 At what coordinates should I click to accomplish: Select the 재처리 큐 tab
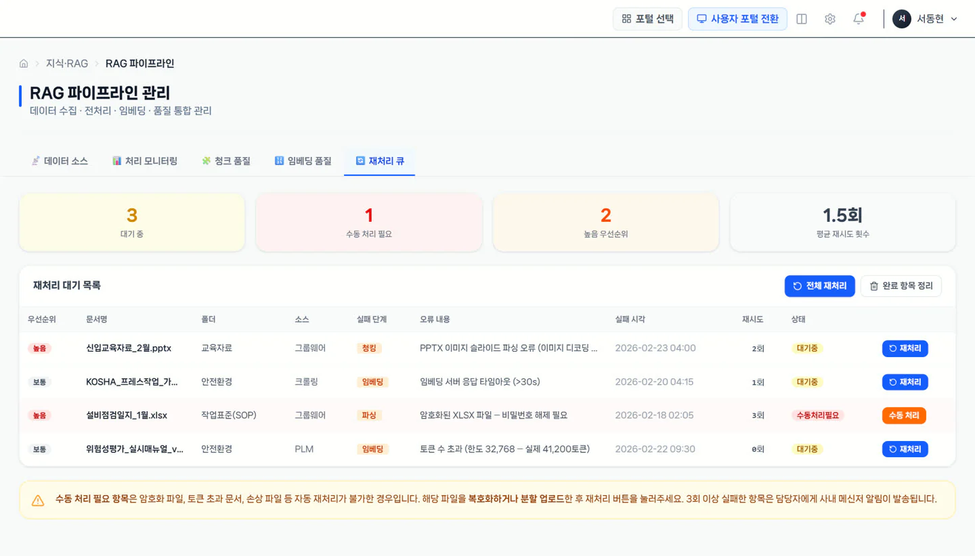click(379, 161)
